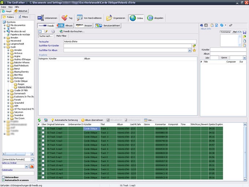The image size is (249, 187).
Task: Click Automatische Sortierung lightbulb button
Action: click(64, 120)
